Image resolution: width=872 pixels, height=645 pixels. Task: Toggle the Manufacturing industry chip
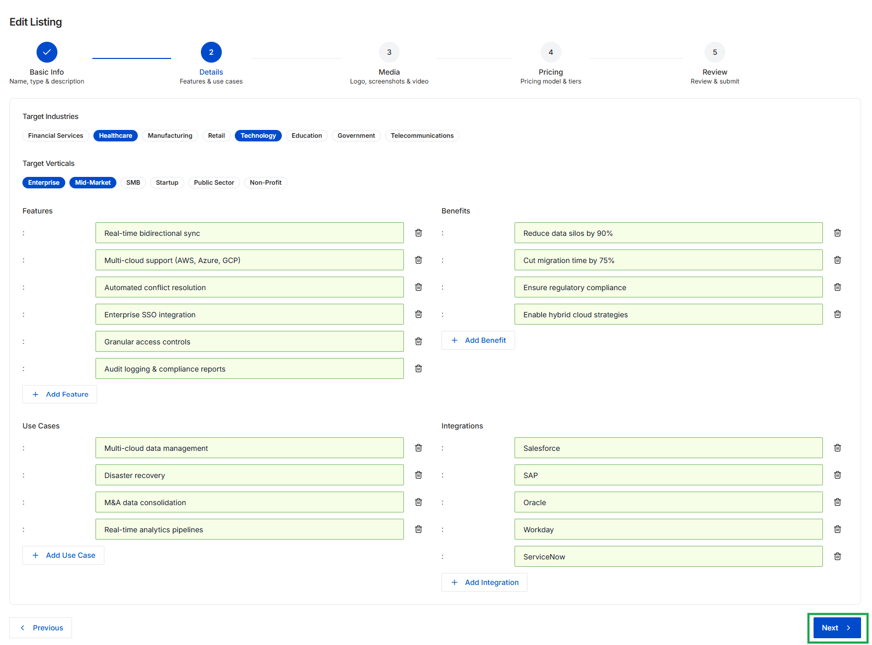click(170, 136)
